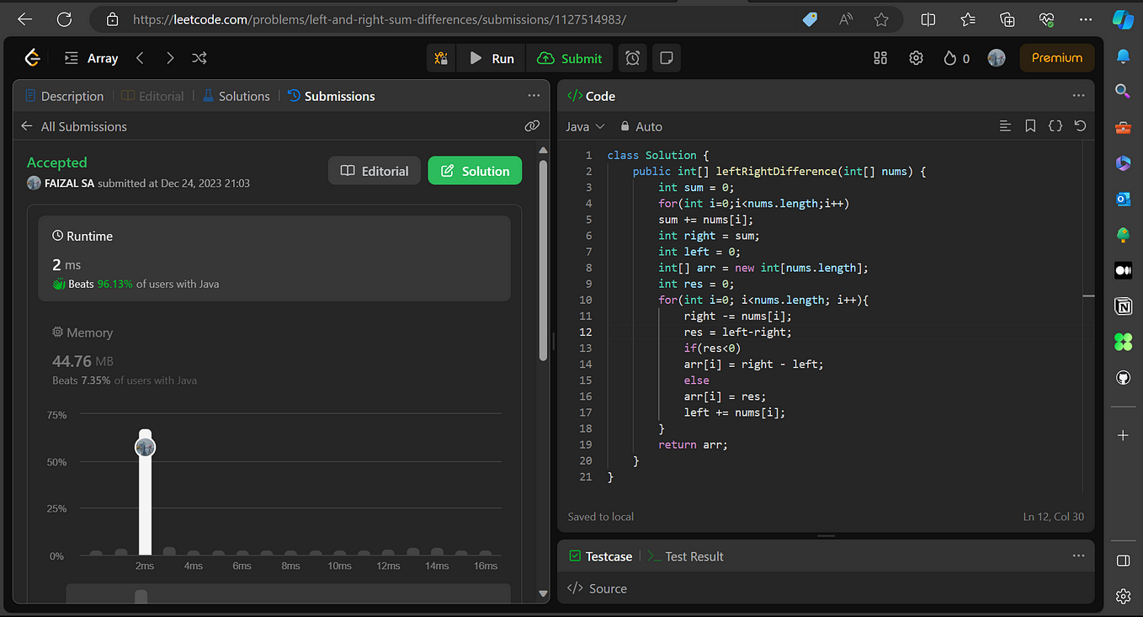Open Outlook in the sidebar

(1123, 199)
